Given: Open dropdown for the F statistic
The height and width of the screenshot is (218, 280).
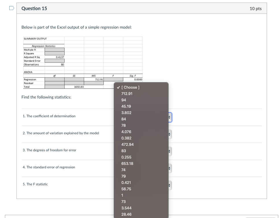Looking at the screenshot, I should click(170, 185).
